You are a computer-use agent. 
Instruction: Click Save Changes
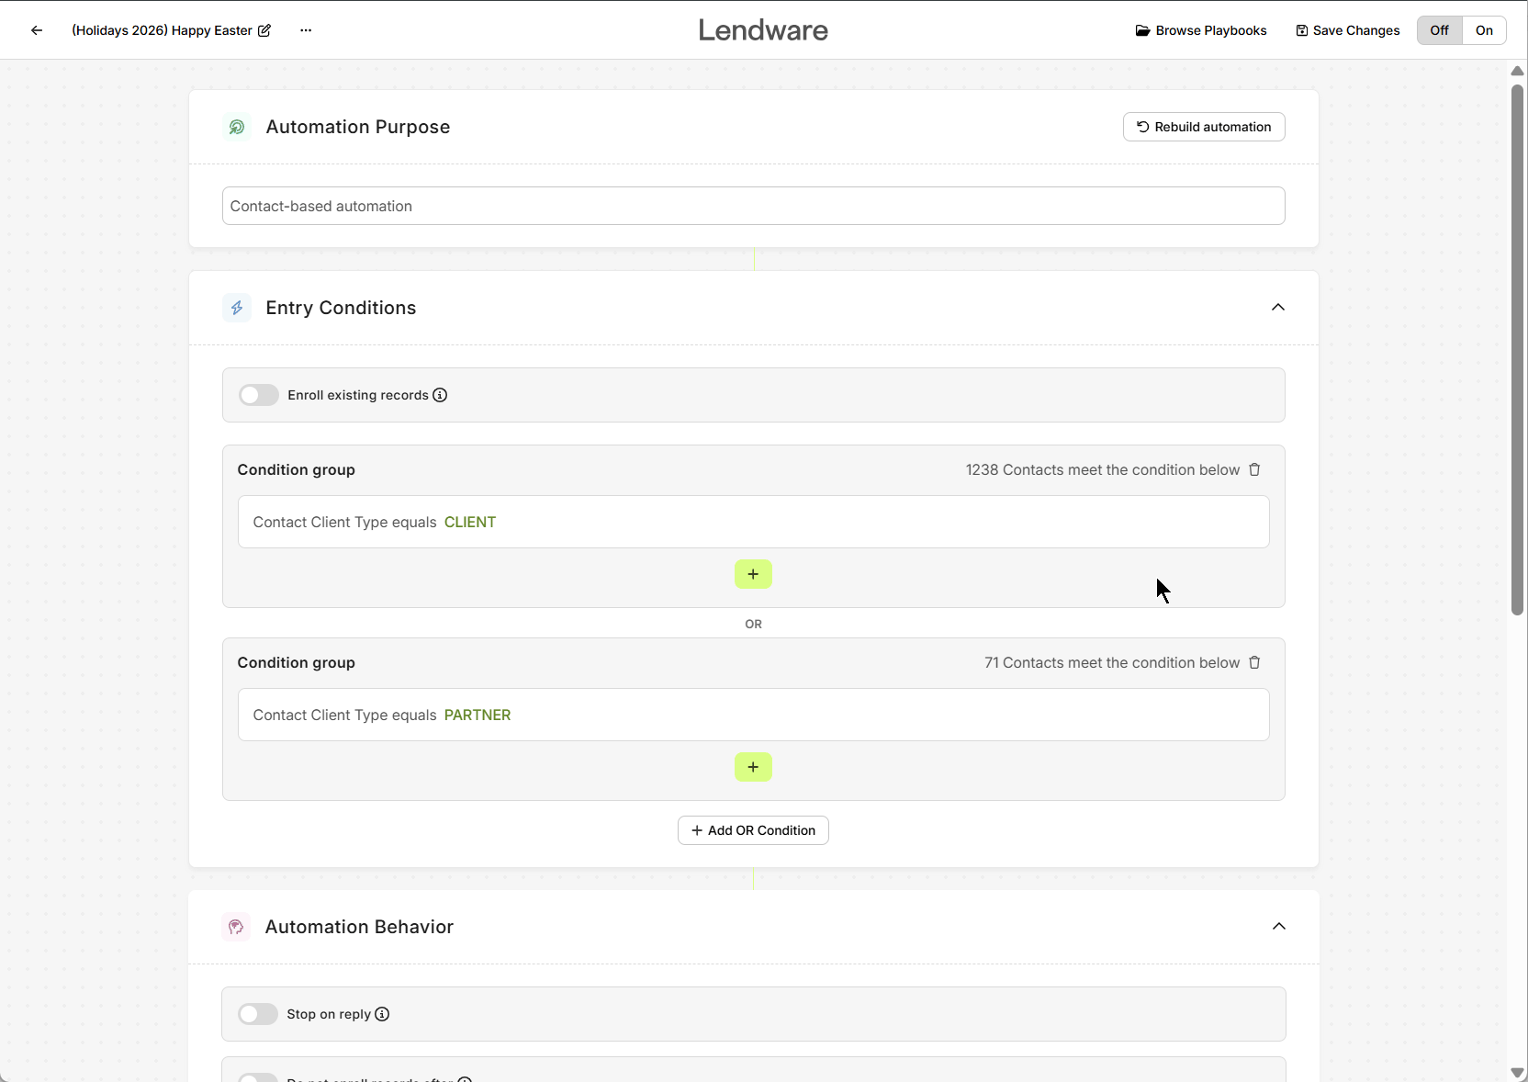(1347, 30)
